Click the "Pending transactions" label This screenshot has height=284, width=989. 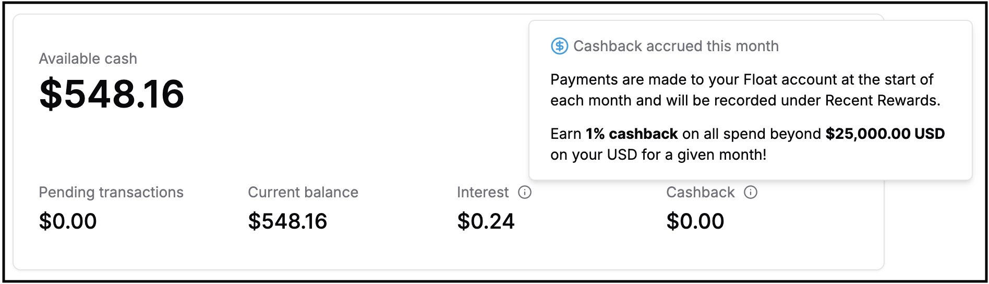pyautogui.click(x=111, y=193)
